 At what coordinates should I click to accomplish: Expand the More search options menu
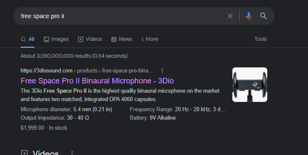point(150,39)
